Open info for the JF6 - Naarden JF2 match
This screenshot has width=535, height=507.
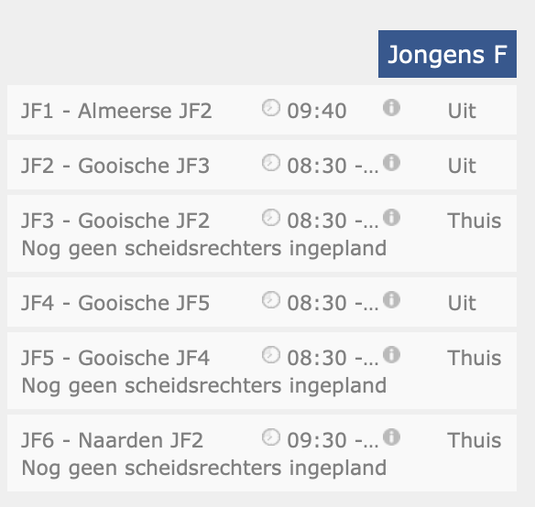click(x=391, y=437)
